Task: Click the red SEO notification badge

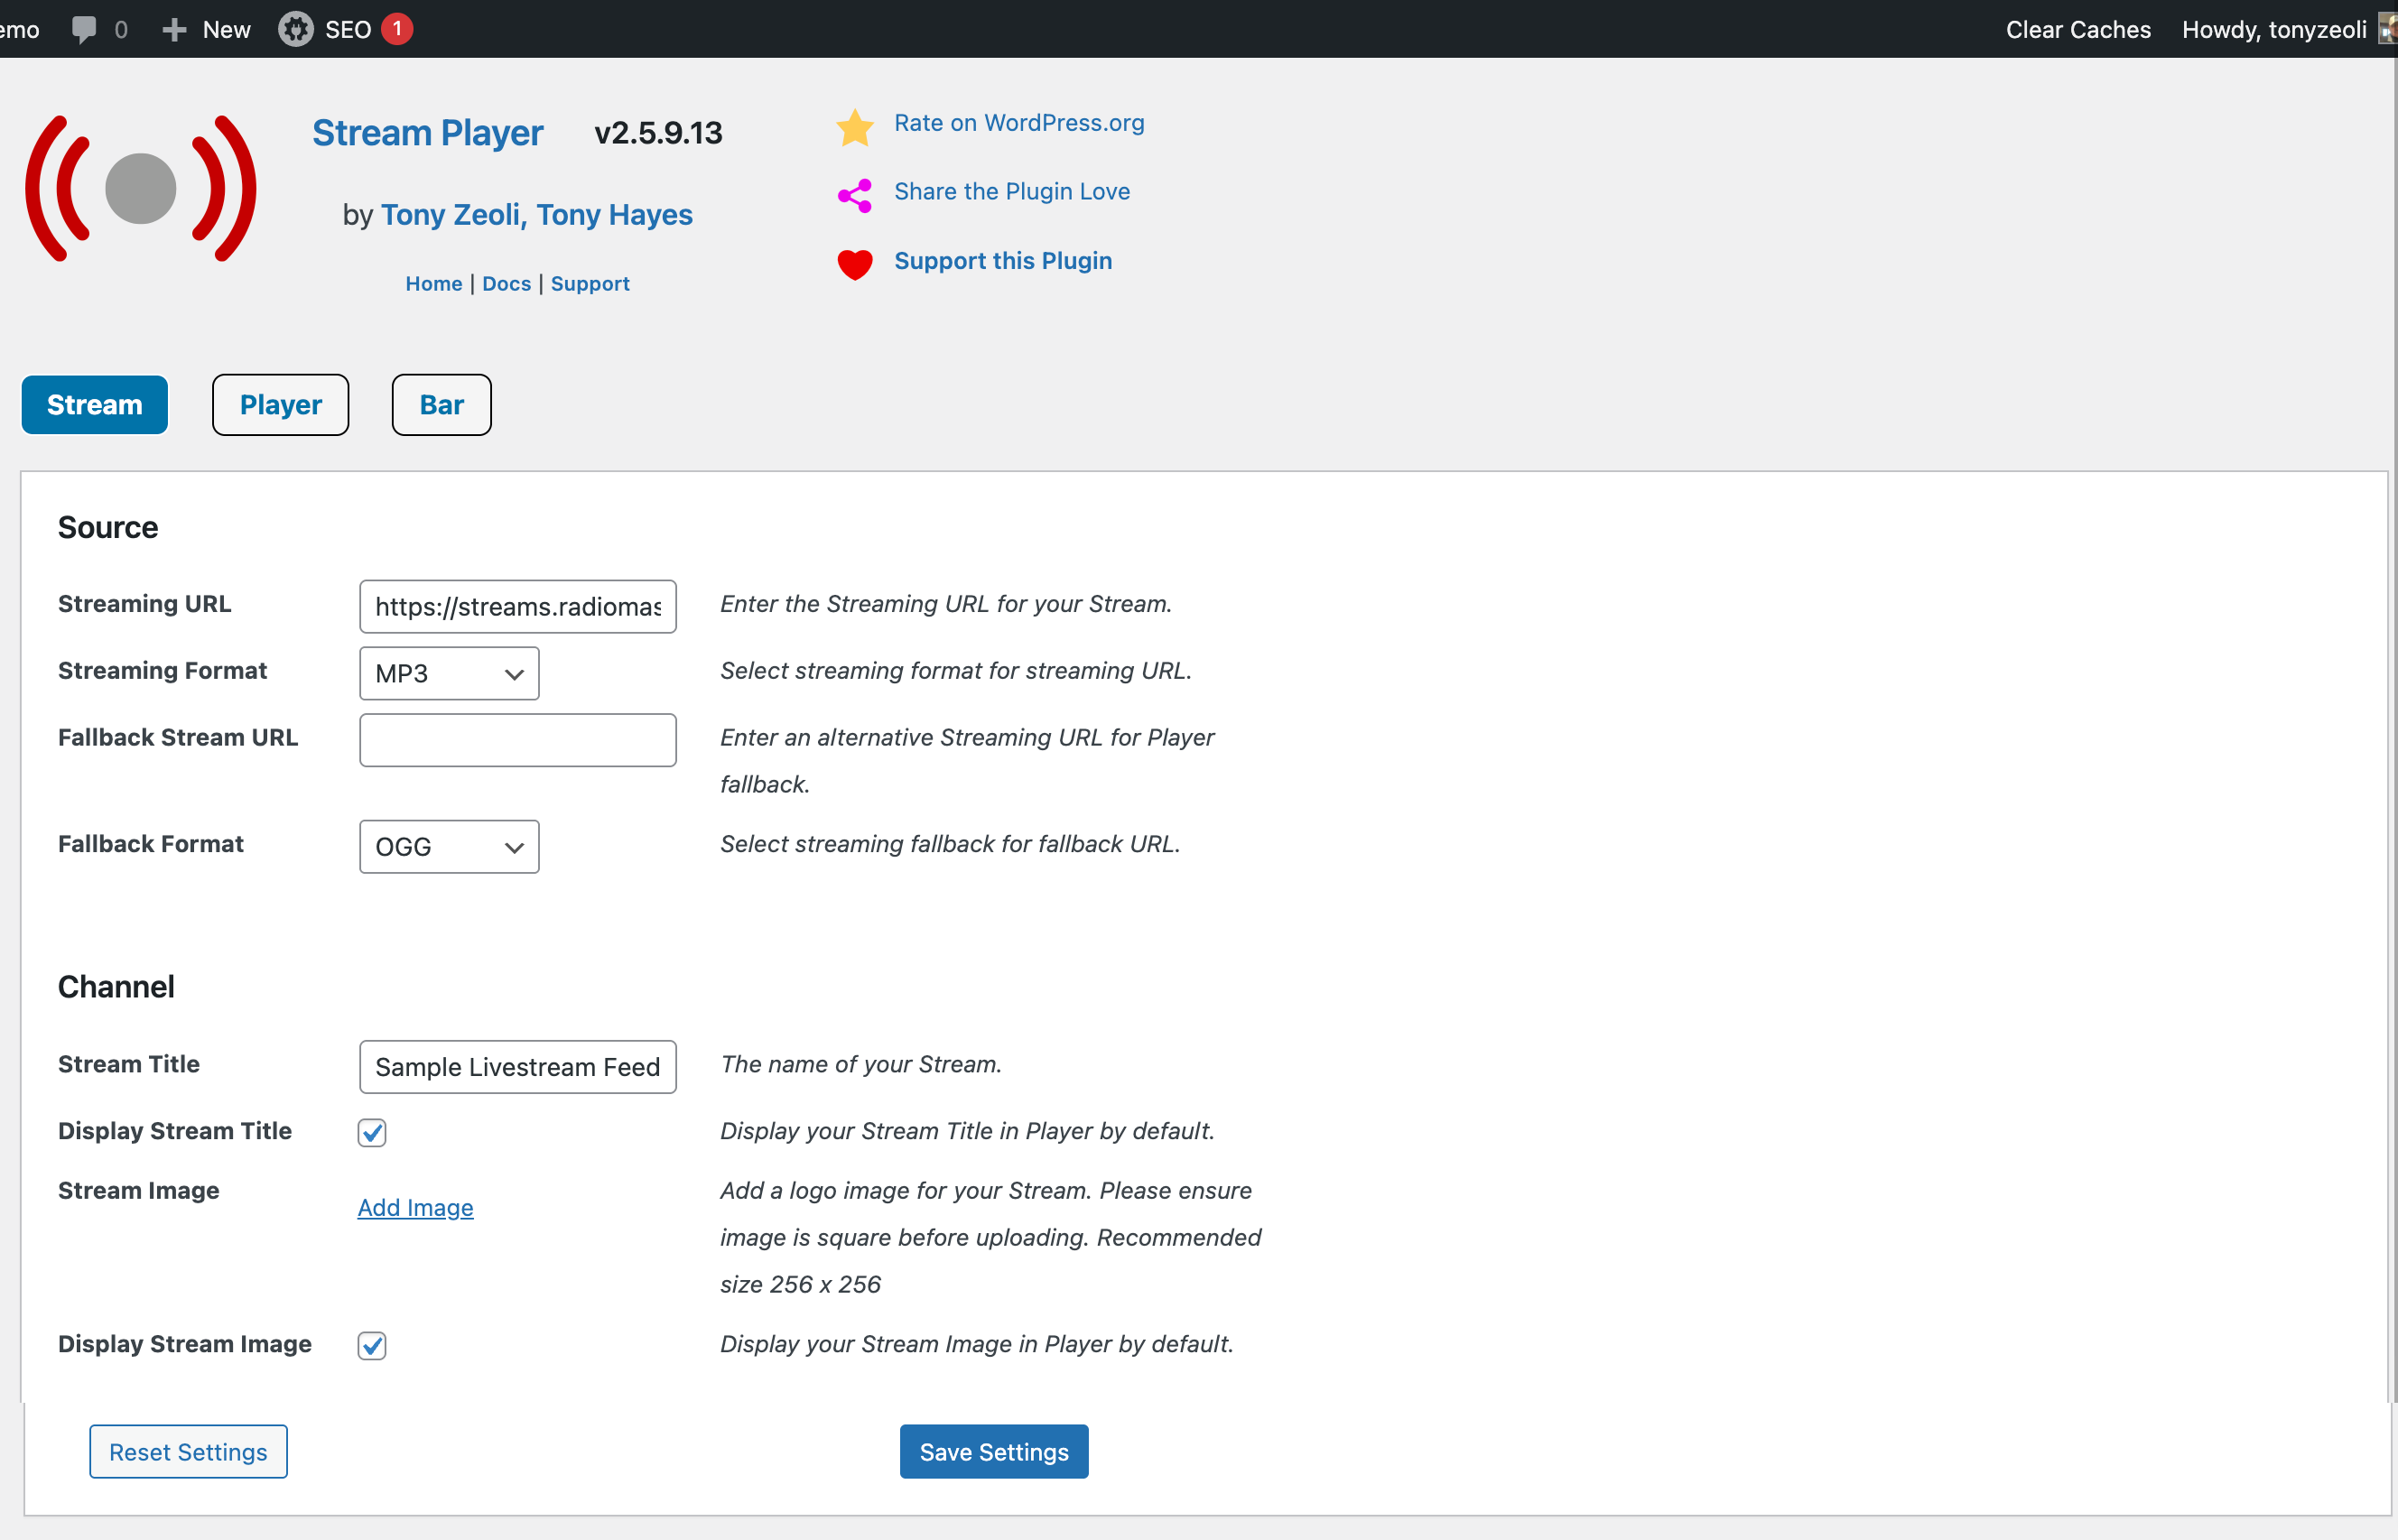Action: (397, 28)
